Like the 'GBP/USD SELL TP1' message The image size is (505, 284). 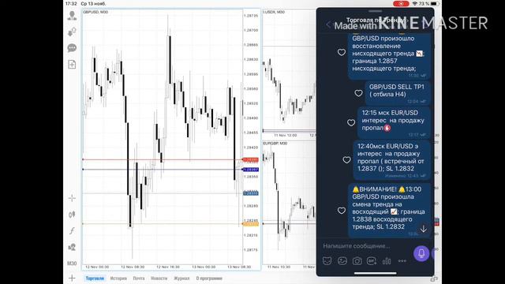tap(358, 93)
